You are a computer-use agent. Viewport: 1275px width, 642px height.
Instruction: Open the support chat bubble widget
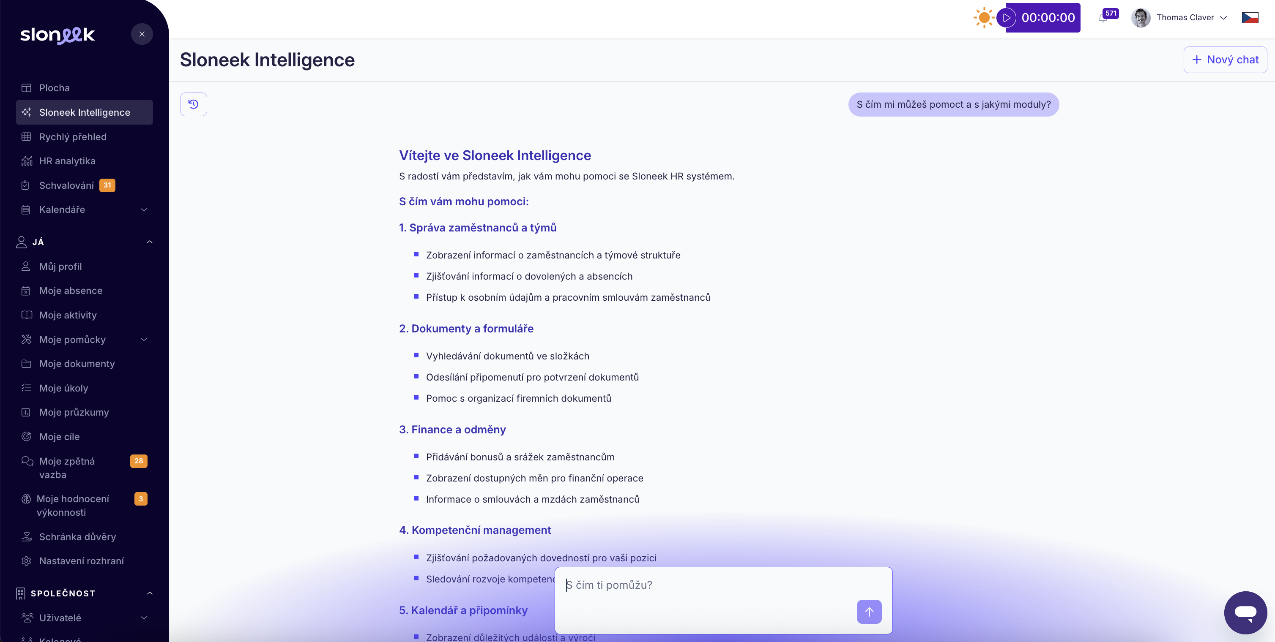click(1245, 612)
